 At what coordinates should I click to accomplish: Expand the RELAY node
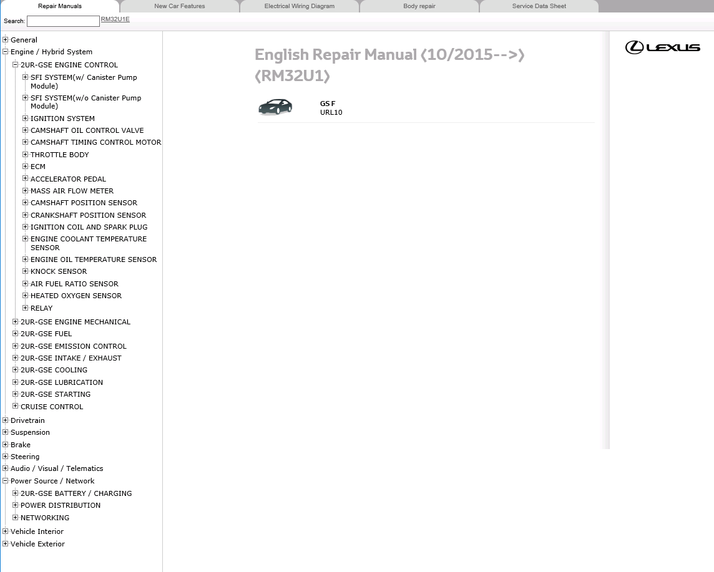pos(26,308)
